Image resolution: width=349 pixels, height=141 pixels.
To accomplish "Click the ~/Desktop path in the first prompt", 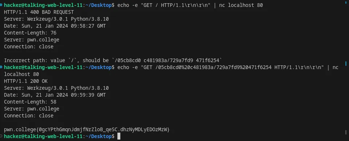I will pyautogui.click(x=99, y=5).
